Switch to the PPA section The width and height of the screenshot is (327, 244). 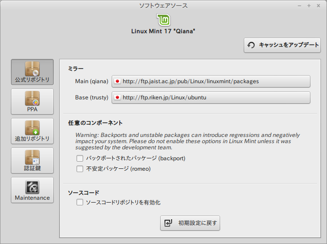point(32,101)
